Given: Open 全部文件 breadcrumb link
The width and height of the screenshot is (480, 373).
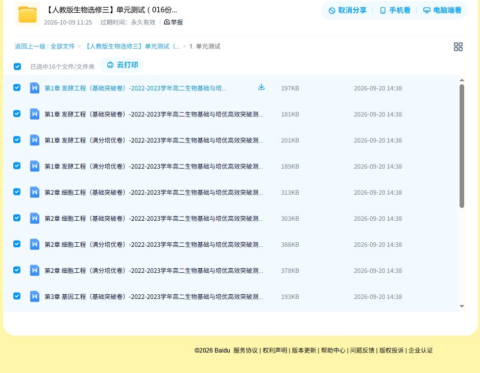Looking at the screenshot, I should point(62,46).
